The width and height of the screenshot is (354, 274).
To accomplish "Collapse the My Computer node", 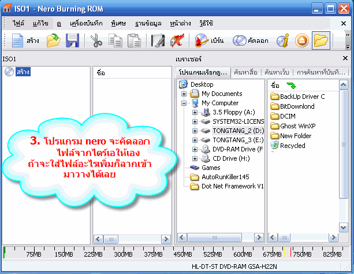I will coord(184,103).
